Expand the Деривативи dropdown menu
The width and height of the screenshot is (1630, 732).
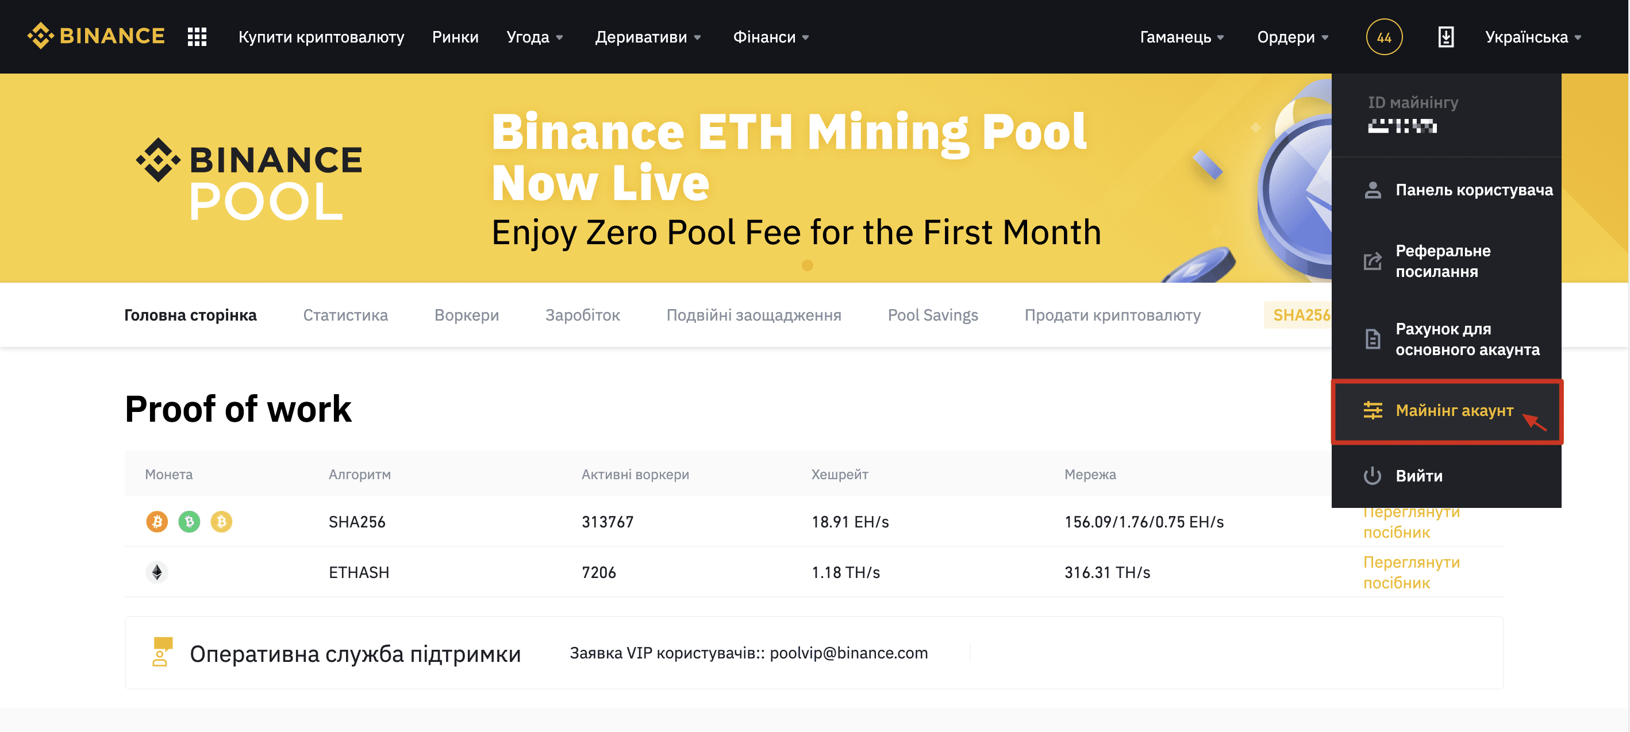click(648, 37)
